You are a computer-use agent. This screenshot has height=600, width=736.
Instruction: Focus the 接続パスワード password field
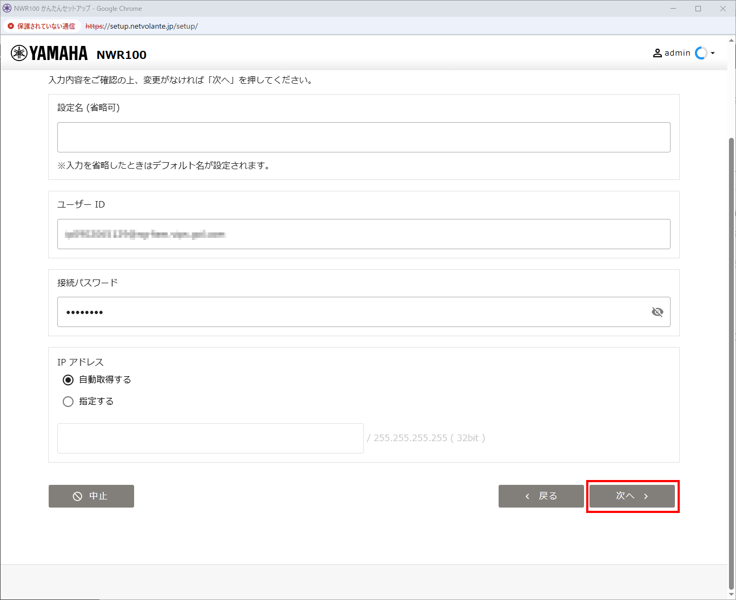(x=352, y=312)
